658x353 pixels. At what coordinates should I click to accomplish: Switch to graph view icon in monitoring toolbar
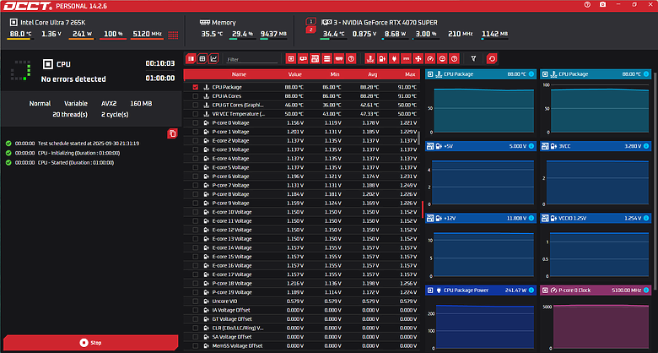pos(213,59)
